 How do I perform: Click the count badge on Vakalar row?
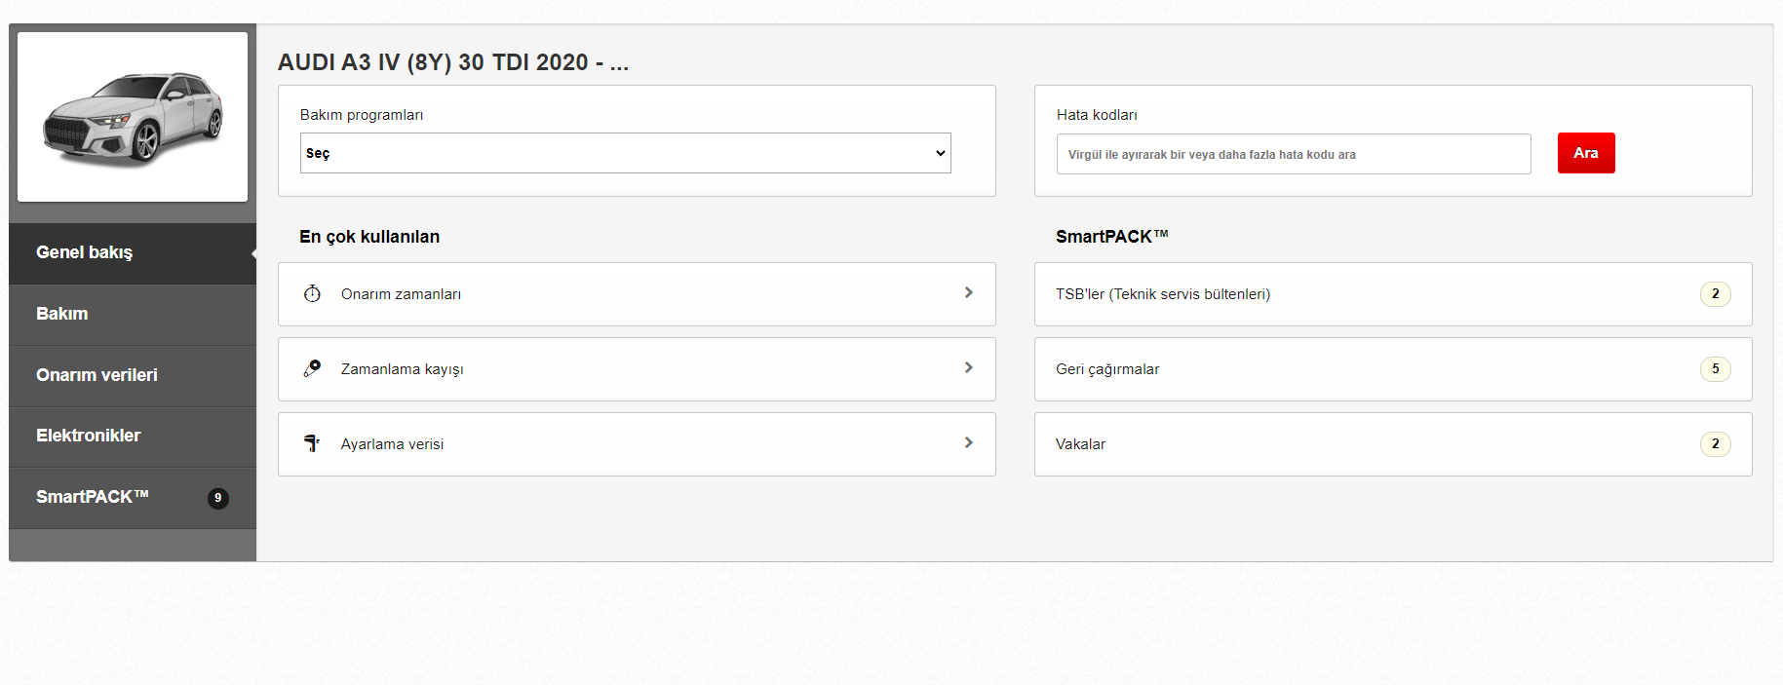coord(1716,444)
